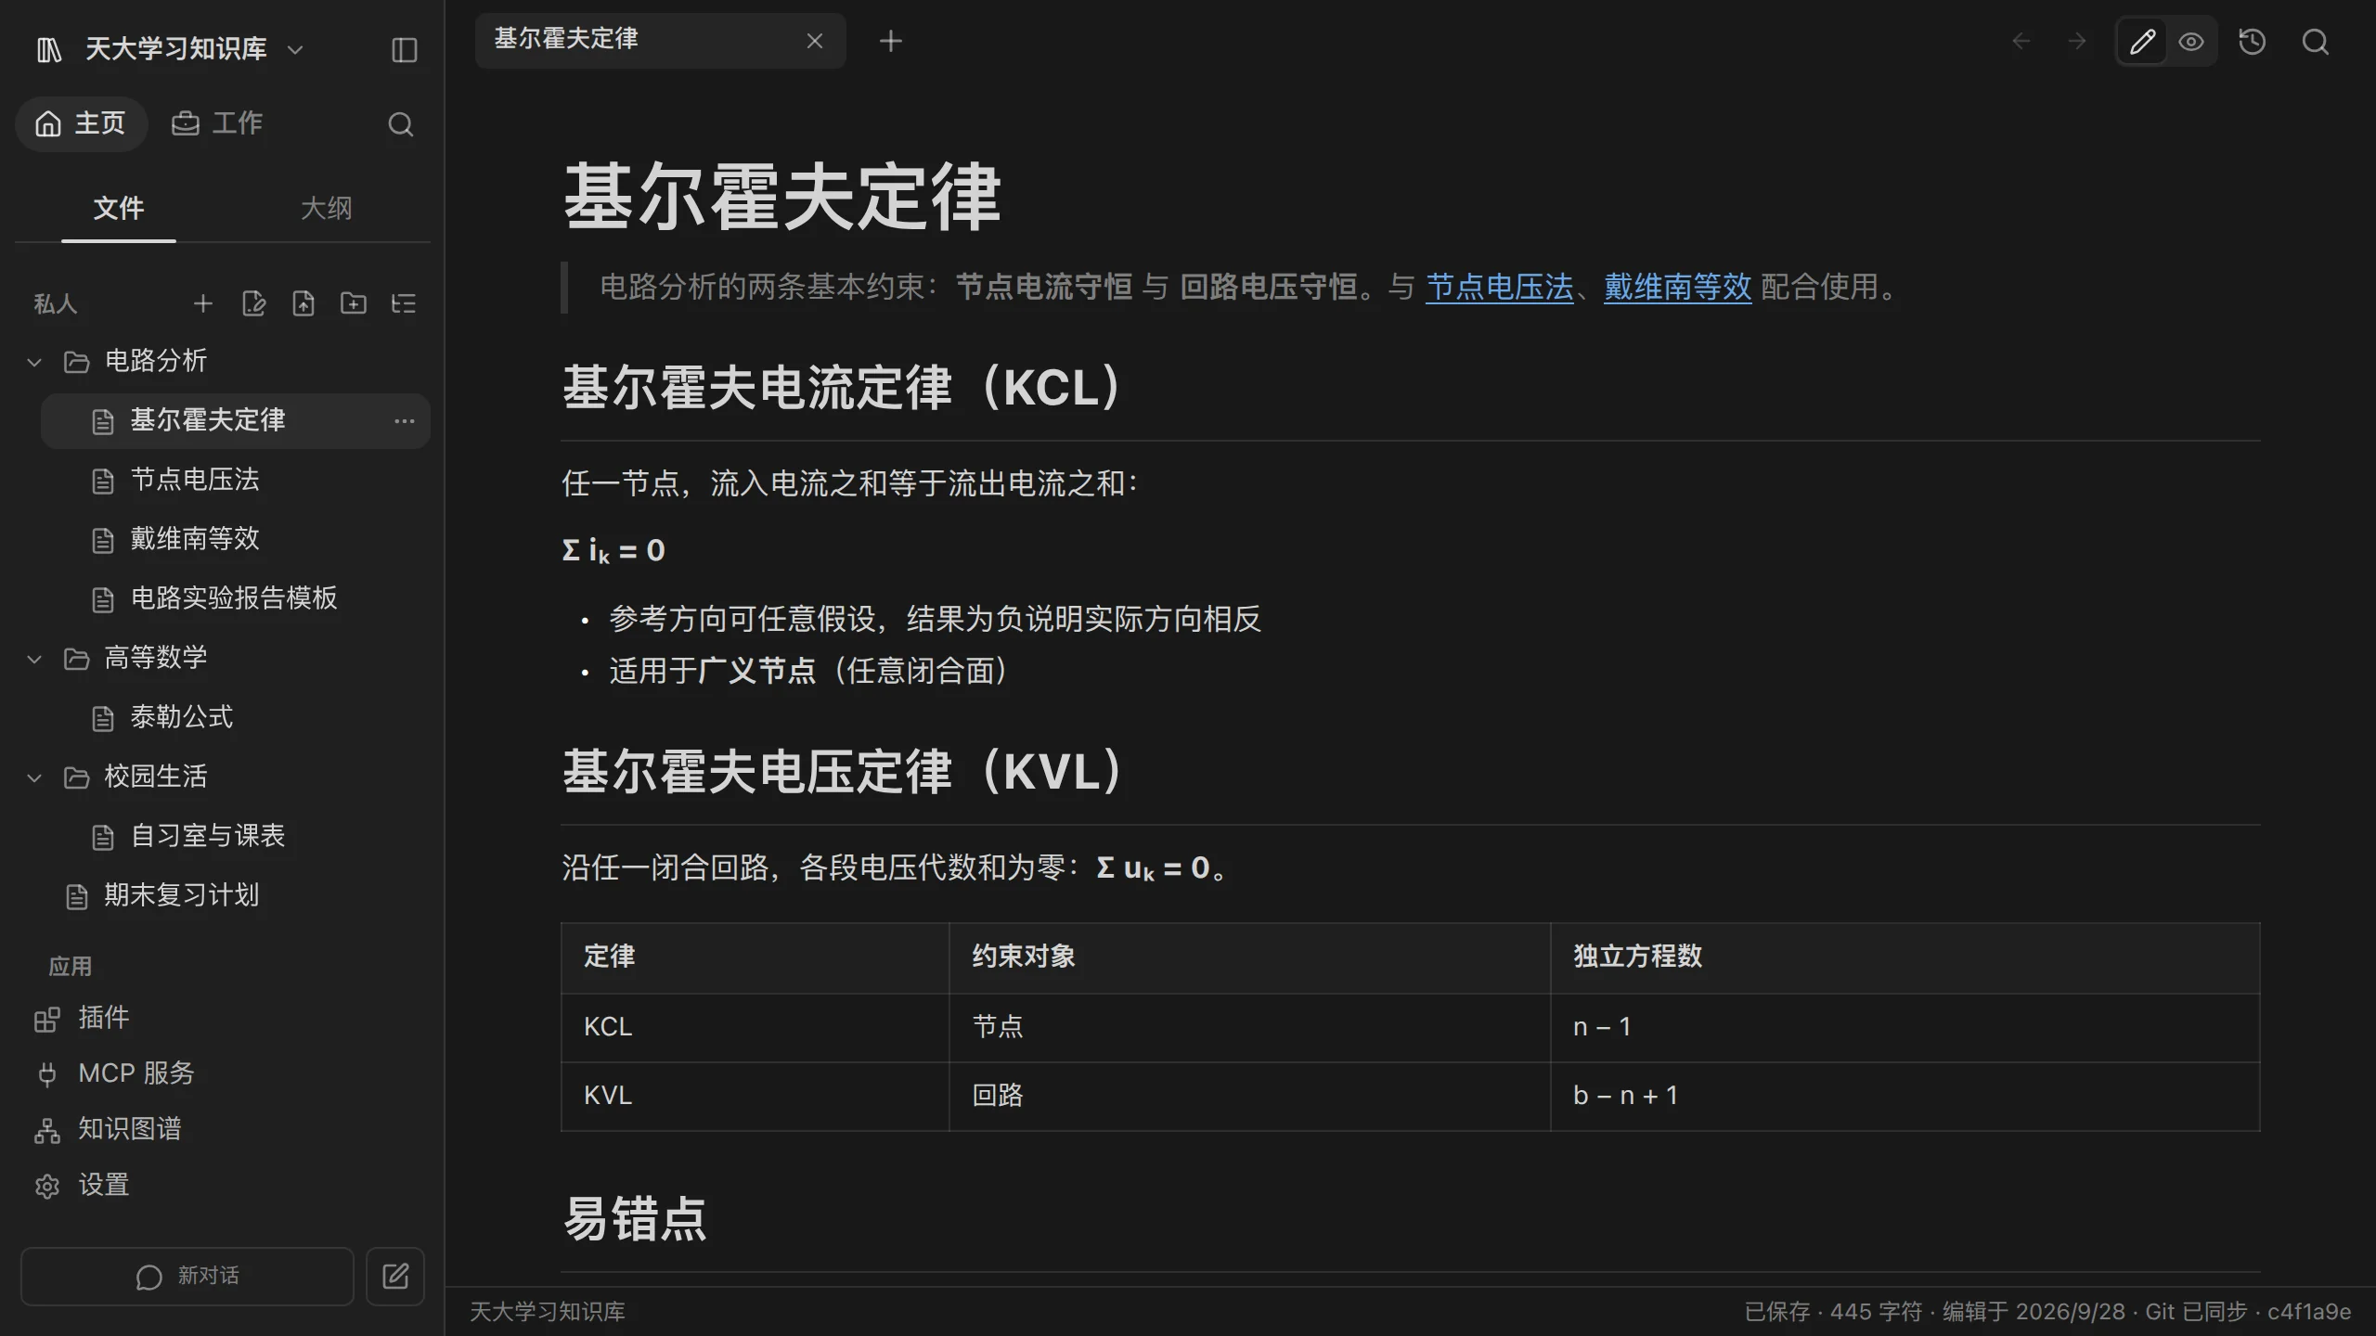Open 电路实验报告模板 note
The height and width of the screenshot is (1336, 2376).
pyautogui.click(x=235, y=599)
